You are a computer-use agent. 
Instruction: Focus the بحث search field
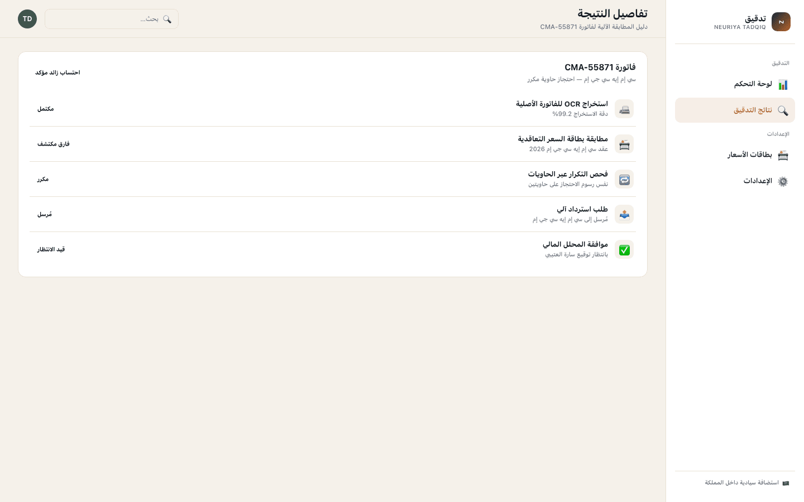[x=112, y=19]
